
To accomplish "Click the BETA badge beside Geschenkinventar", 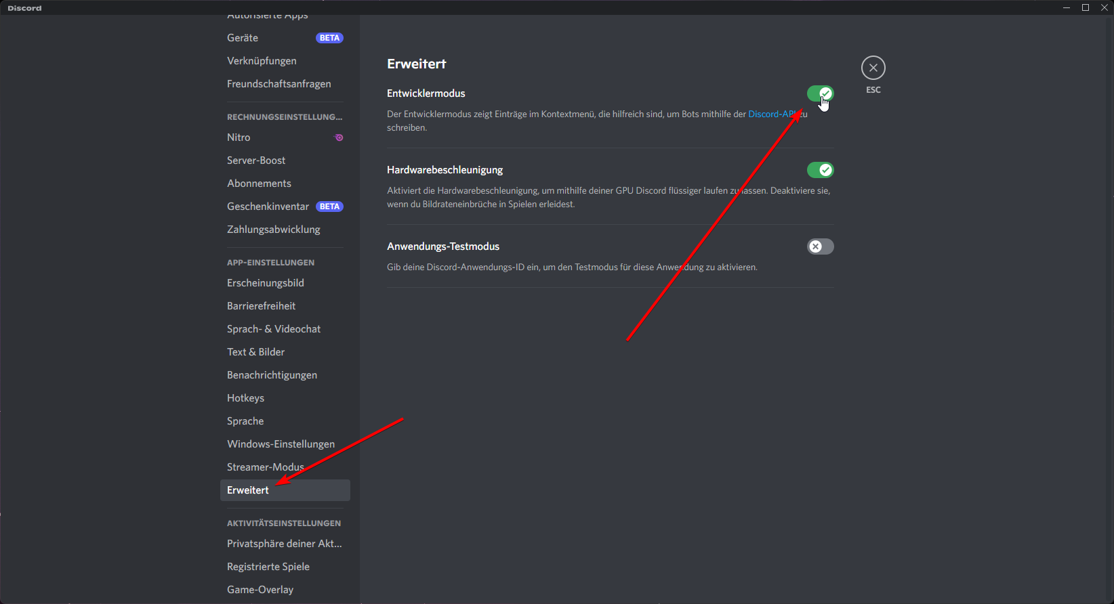I will coord(329,207).
